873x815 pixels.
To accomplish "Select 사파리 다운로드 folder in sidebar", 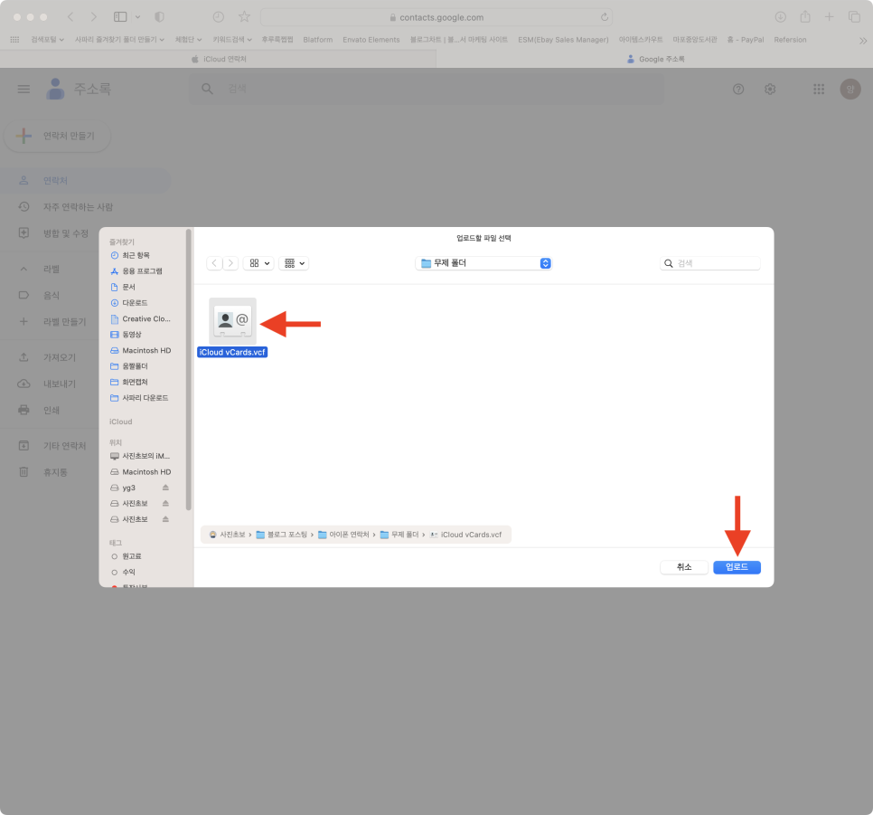I will point(139,398).
